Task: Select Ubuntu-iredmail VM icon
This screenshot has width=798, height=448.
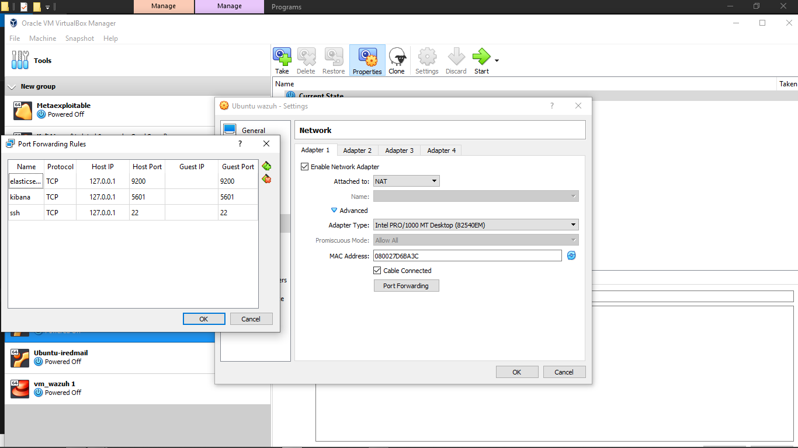Action: (x=20, y=358)
